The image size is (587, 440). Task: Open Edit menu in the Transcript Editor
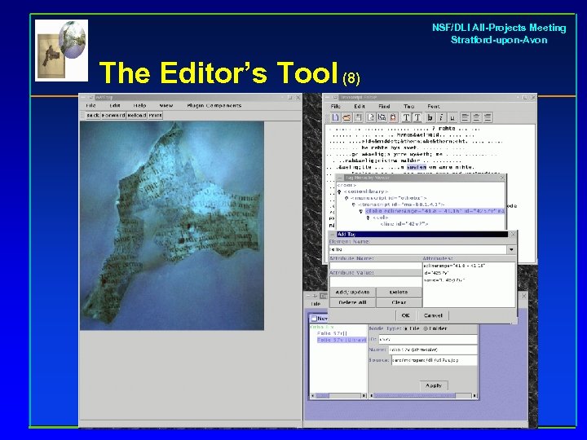360,107
